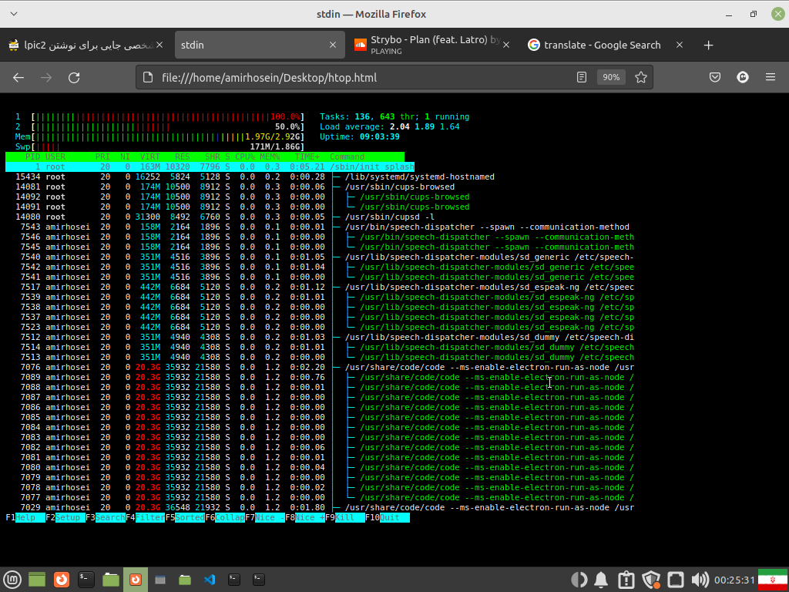Open the Firefox account icon
Image resolution: width=789 pixels, height=592 pixels.
(743, 78)
